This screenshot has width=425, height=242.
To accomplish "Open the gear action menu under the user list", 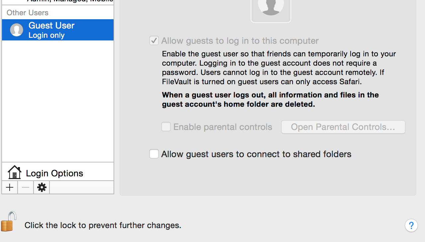I will (x=42, y=188).
